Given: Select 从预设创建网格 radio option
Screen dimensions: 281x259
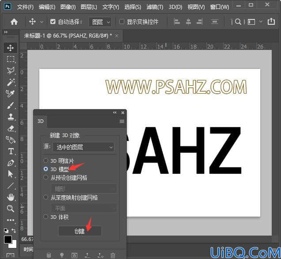Looking at the screenshot, I should tap(46, 177).
